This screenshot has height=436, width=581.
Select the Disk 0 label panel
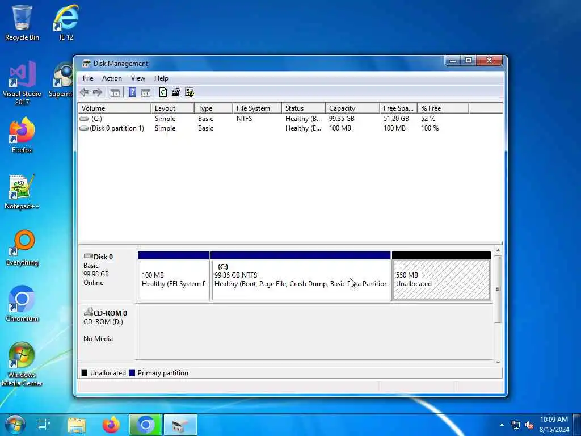click(107, 275)
